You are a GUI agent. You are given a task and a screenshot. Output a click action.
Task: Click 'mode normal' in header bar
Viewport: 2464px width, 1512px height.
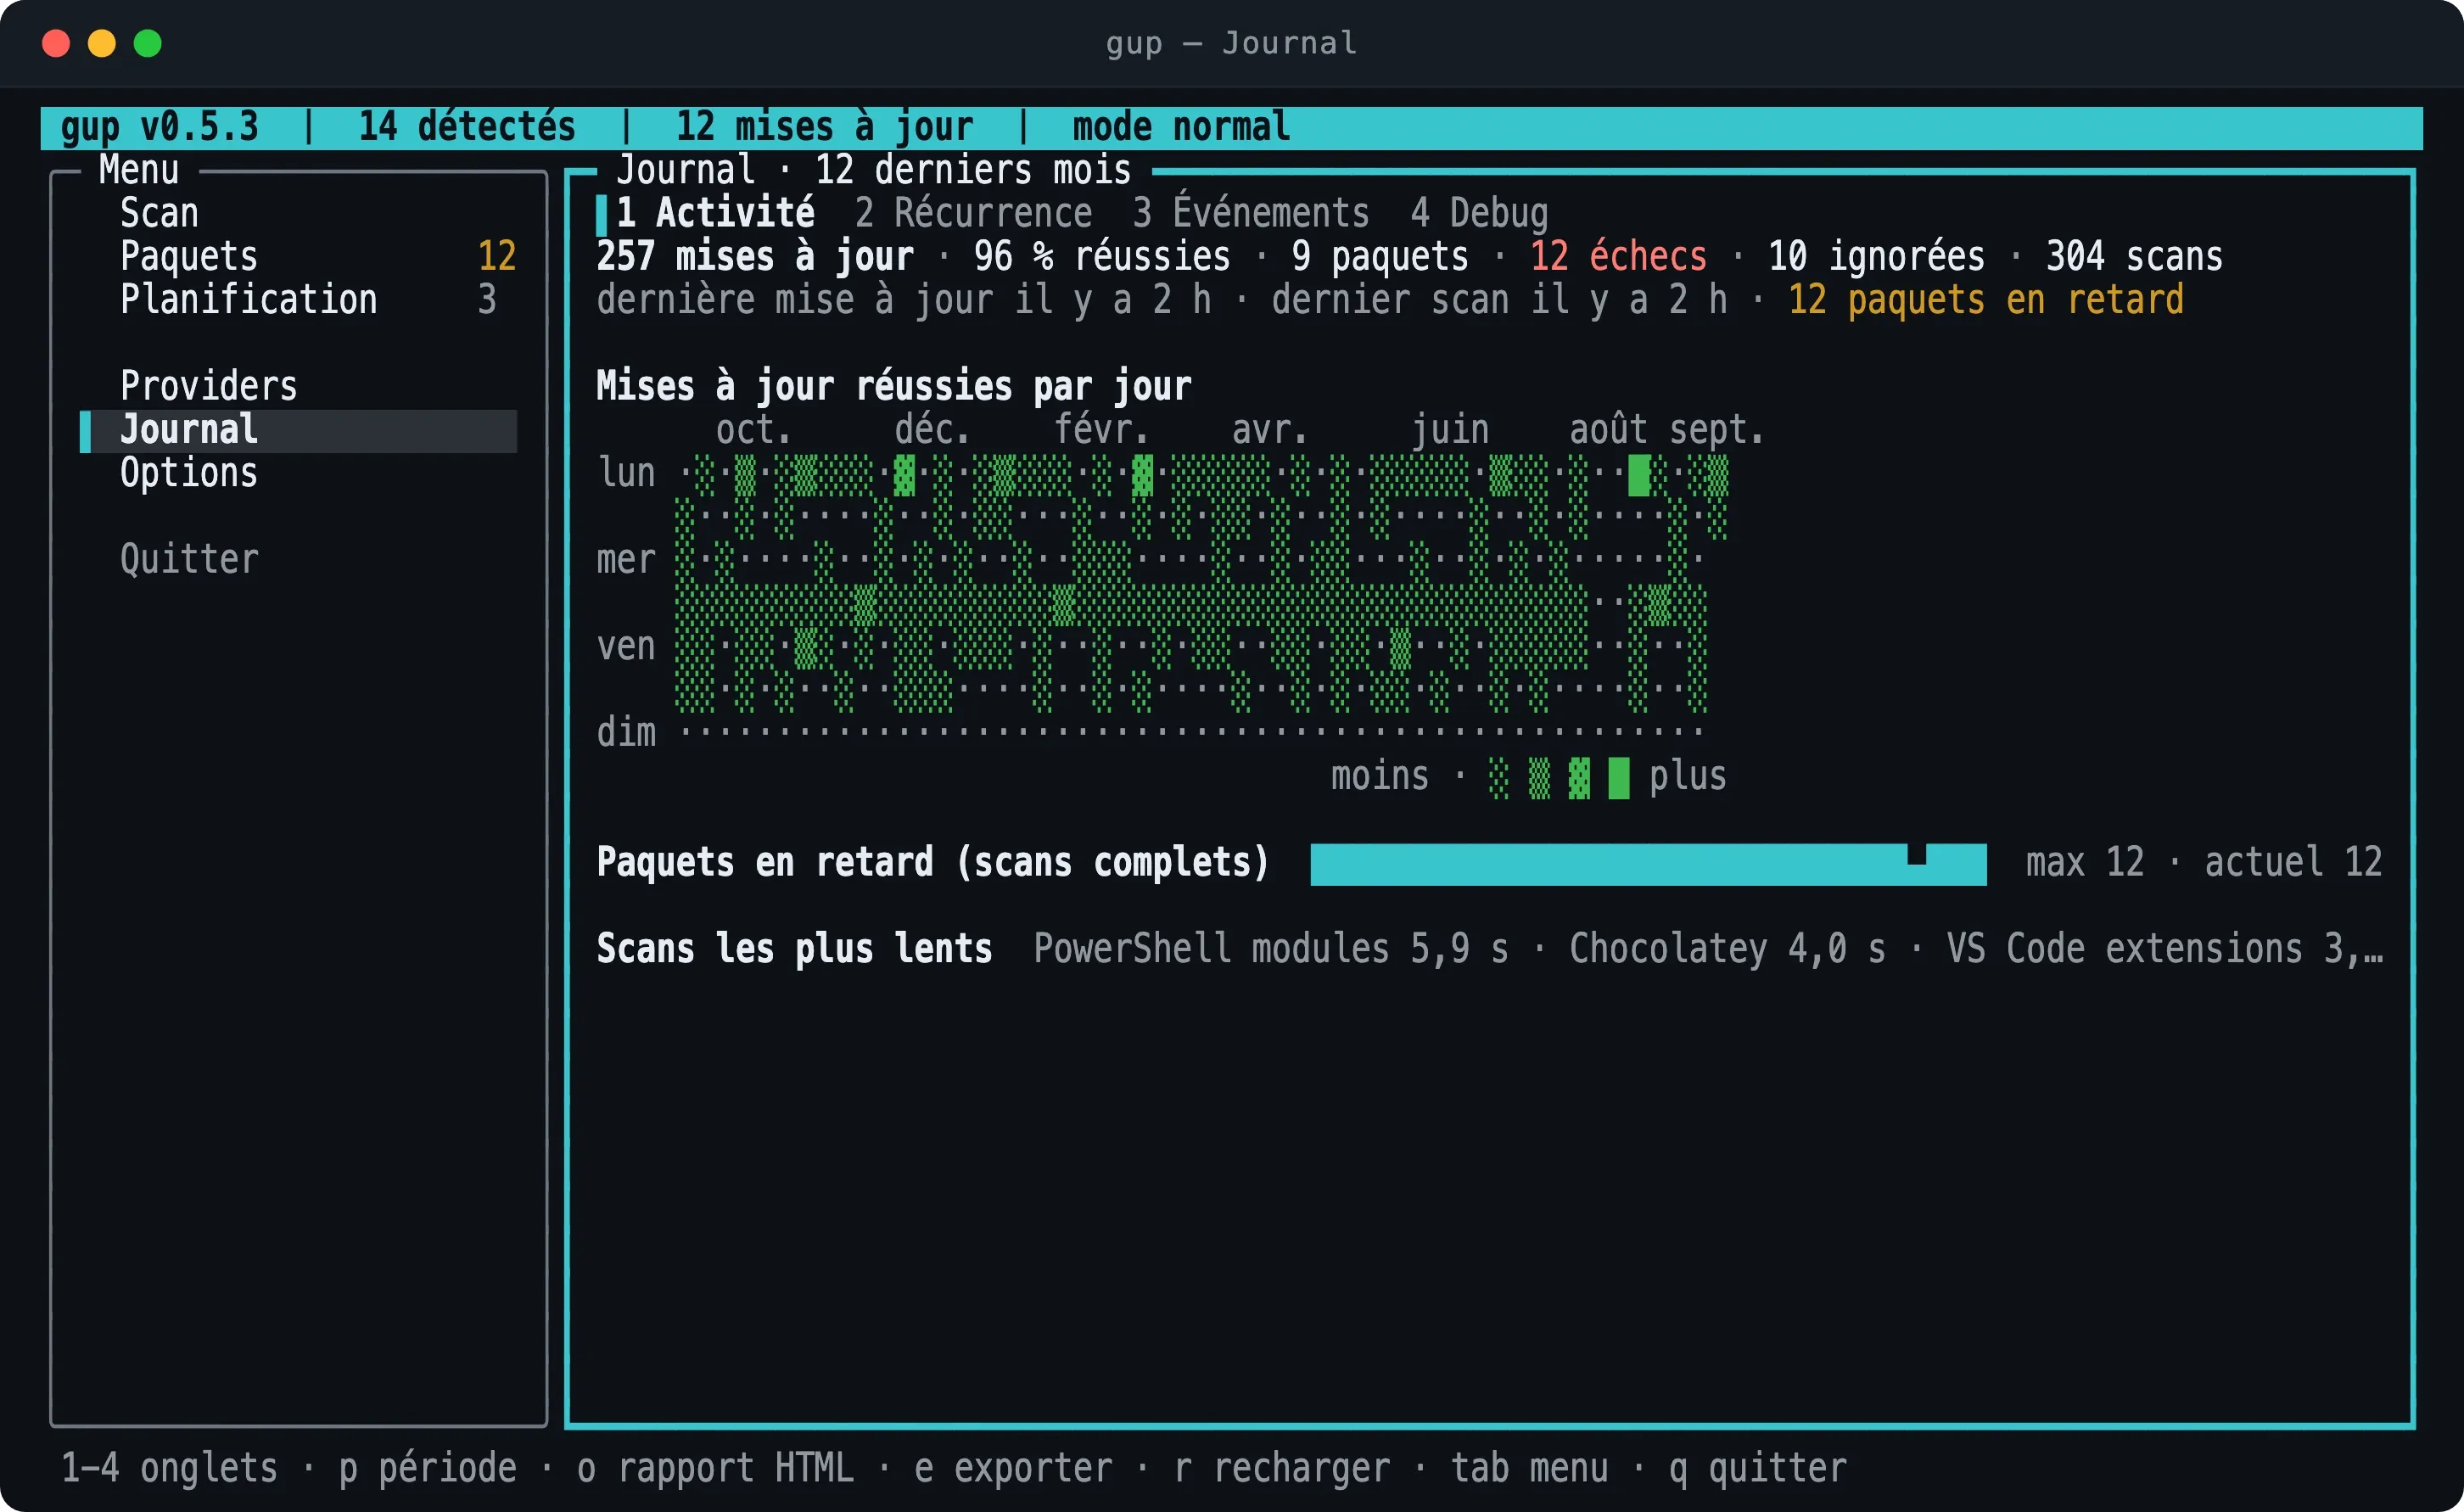click(x=1181, y=127)
